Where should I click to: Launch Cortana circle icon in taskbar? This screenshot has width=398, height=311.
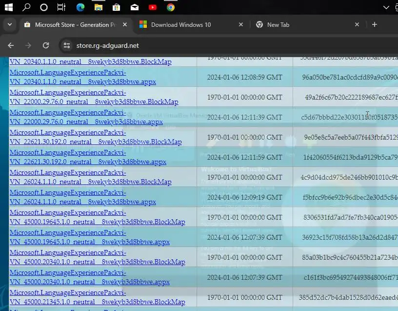click(44, 7)
